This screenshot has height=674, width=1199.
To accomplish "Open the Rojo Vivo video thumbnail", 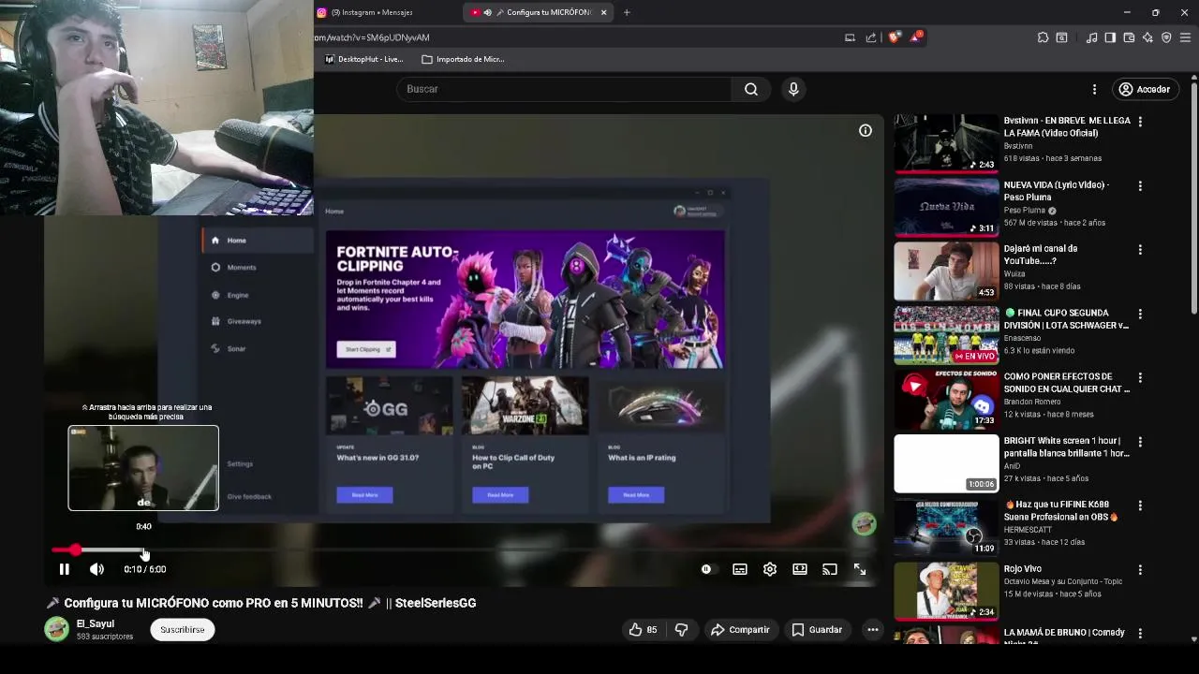I will point(946,591).
